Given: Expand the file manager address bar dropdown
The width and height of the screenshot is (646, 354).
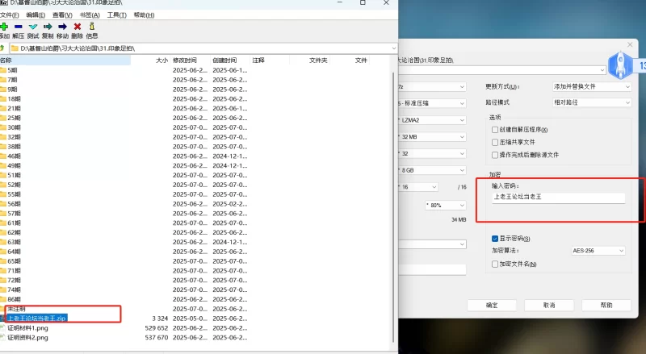Looking at the screenshot, I should 393,48.
